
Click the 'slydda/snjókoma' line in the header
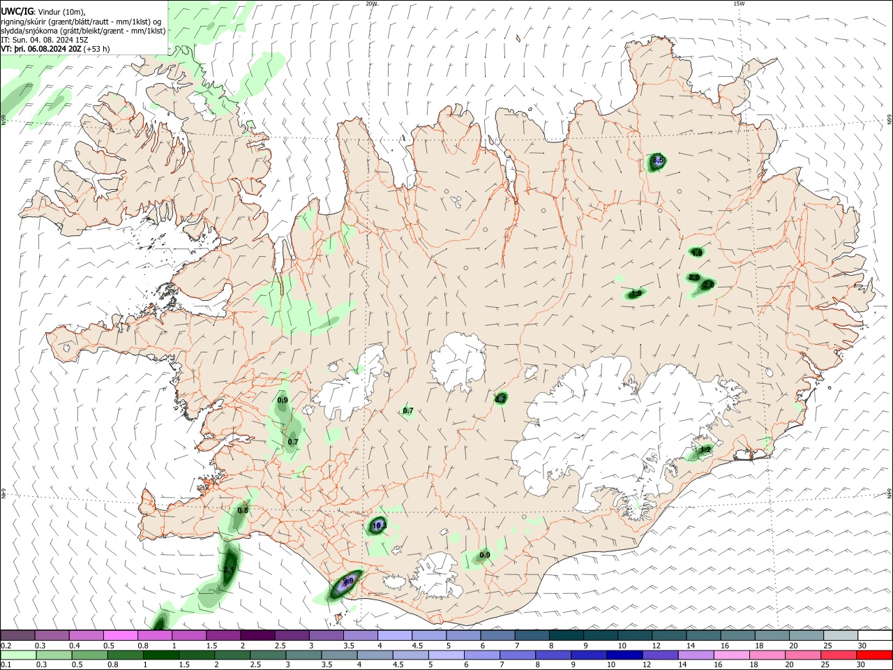[x=83, y=31]
